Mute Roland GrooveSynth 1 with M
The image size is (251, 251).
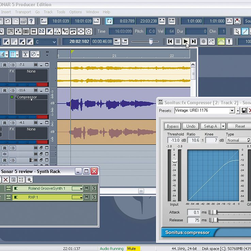(x=87, y=188)
